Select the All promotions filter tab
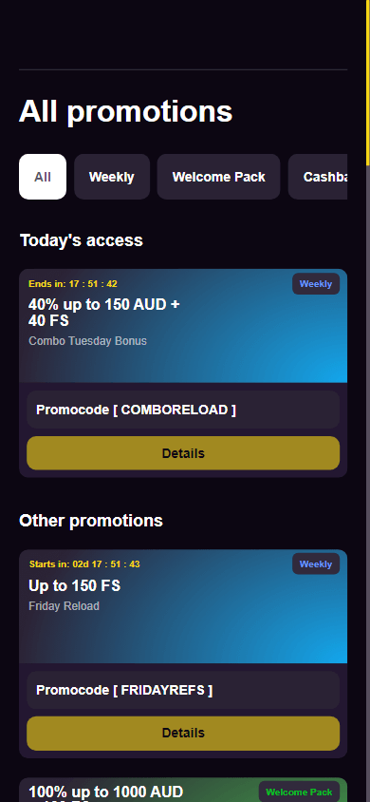Viewport: 370px width, 802px height. point(43,177)
